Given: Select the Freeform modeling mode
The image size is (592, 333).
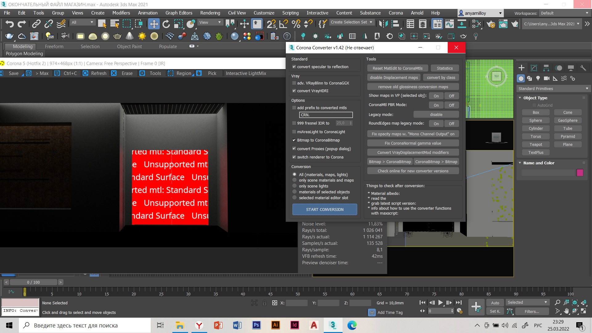Looking at the screenshot, I should (53, 46).
